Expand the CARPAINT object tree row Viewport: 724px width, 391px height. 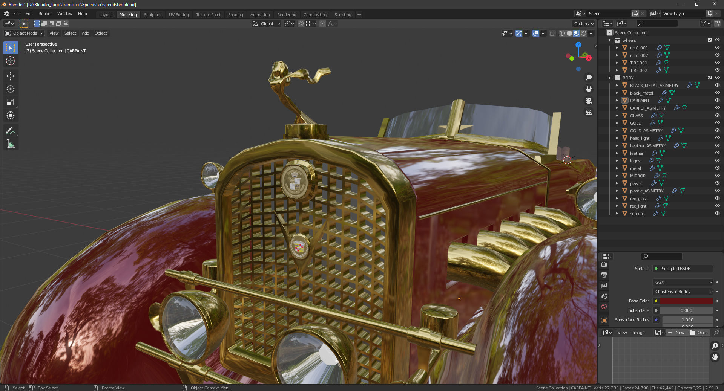617,101
